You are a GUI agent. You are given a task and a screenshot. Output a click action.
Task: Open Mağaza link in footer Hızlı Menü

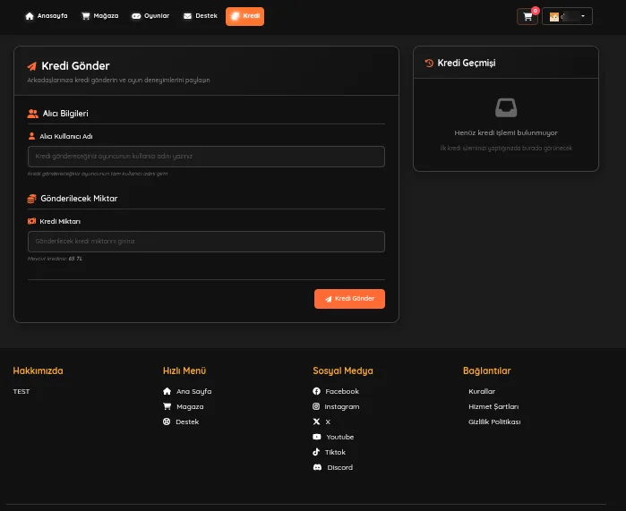(x=190, y=406)
